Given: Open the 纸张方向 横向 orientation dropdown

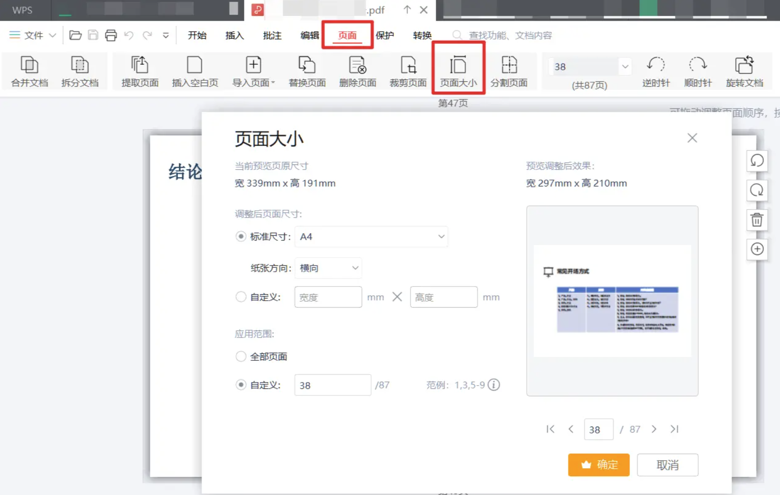Looking at the screenshot, I should click(x=328, y=268).
